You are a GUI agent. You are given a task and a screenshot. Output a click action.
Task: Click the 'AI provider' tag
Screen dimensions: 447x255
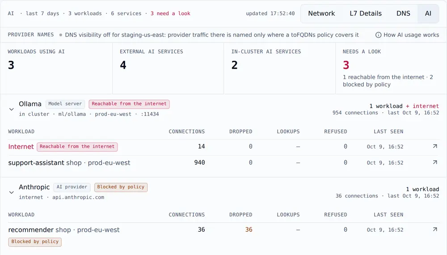pyautogui.click(x=72, y=187)
